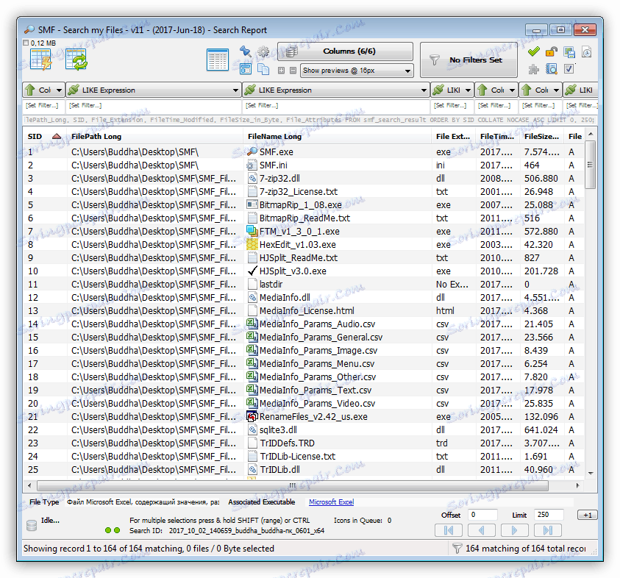Screen dimensions: 620x578
Task: Click the horizontal scrollbar thumb
Action: tap(293, 485)
